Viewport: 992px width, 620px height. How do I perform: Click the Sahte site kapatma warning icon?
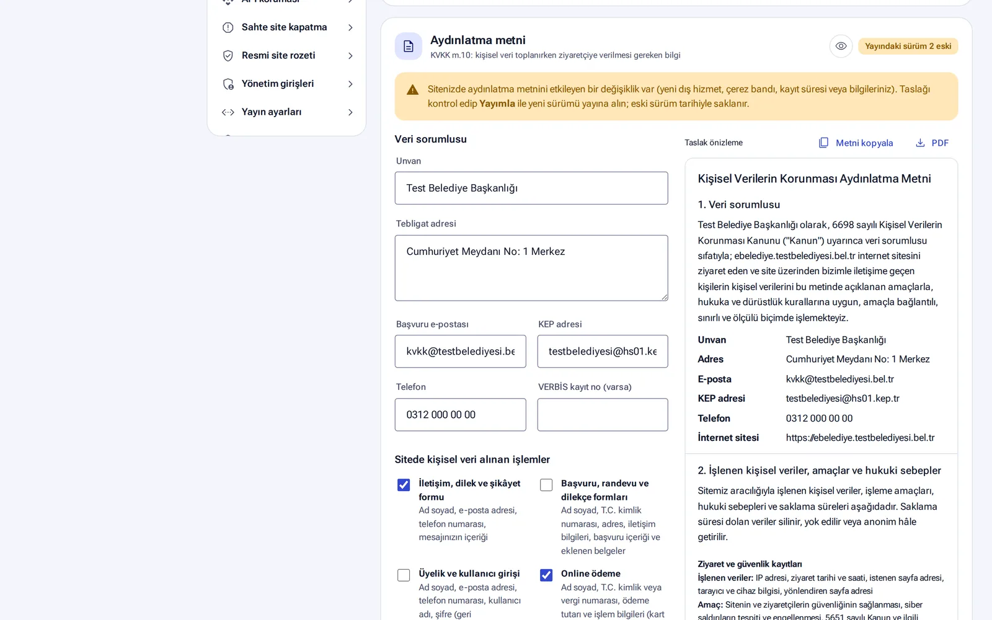(x=228, y=27)
